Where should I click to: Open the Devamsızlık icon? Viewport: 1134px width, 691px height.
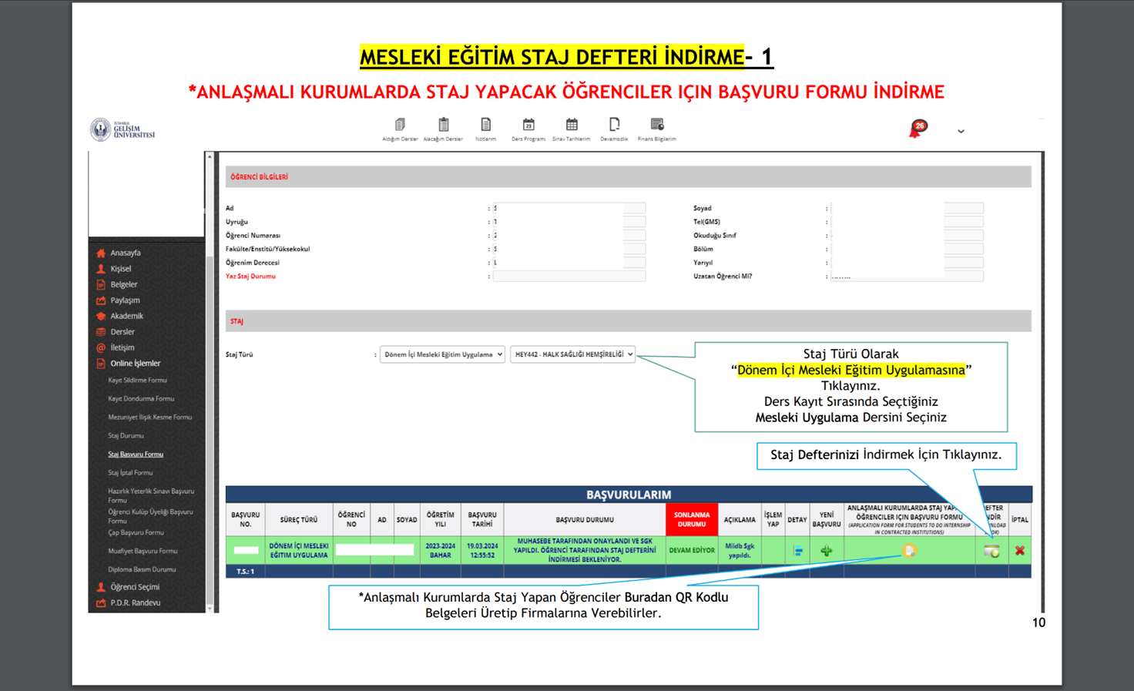pos(614,126)
